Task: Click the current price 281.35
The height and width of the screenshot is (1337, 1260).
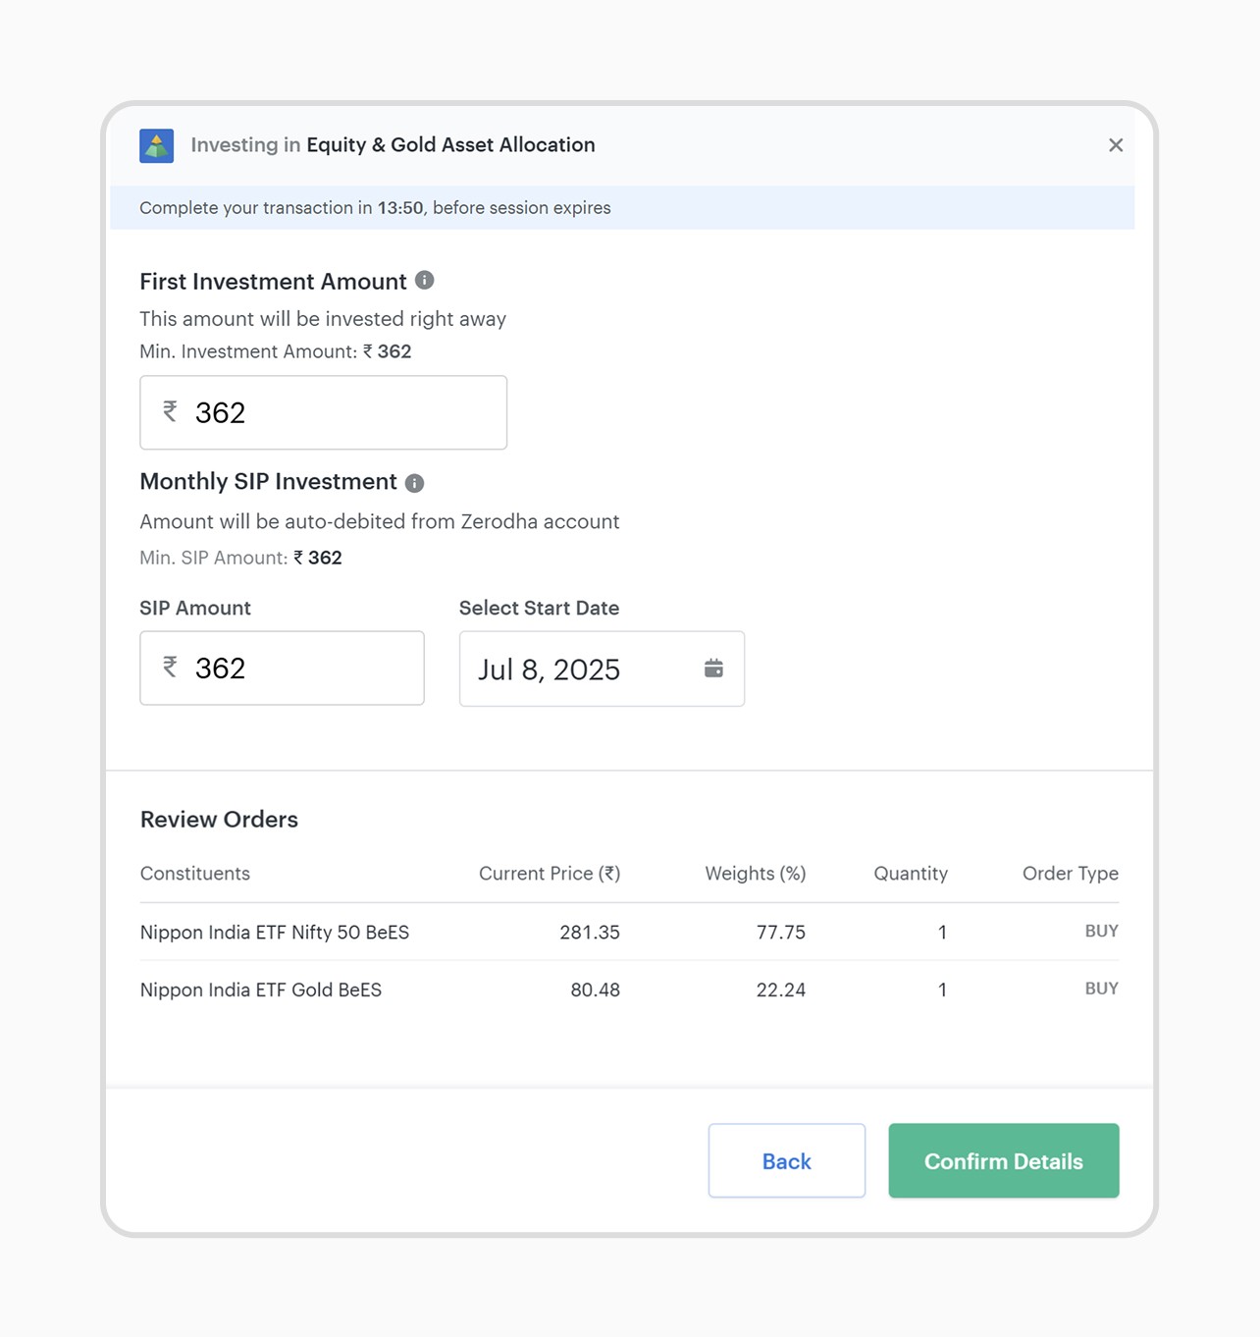Action: coord(590,932)
